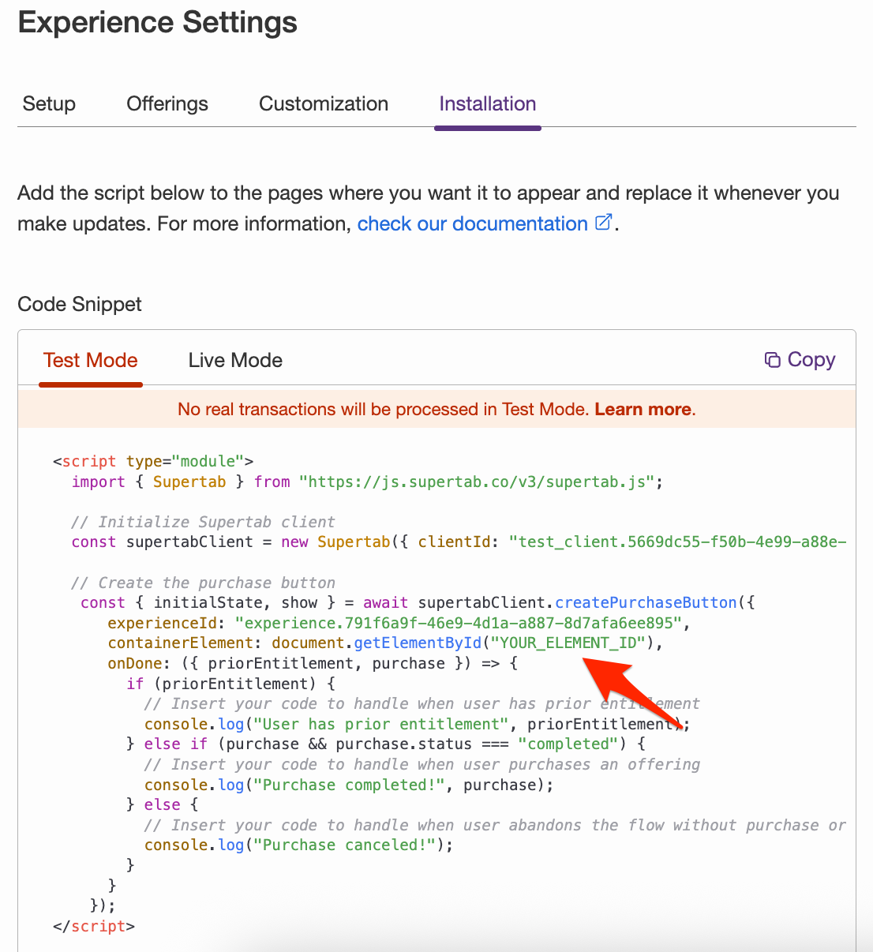Click the '// Create the purchase button' comment
The width and height of the screenshot is (873, 952).
(x=203, y=583)
